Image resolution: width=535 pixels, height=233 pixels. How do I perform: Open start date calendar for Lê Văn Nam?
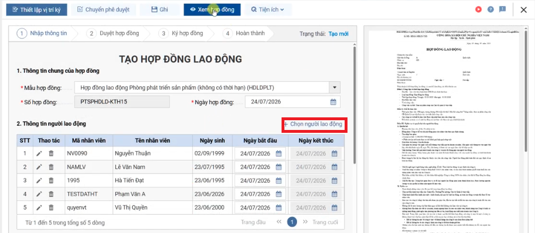coord(279,167)
